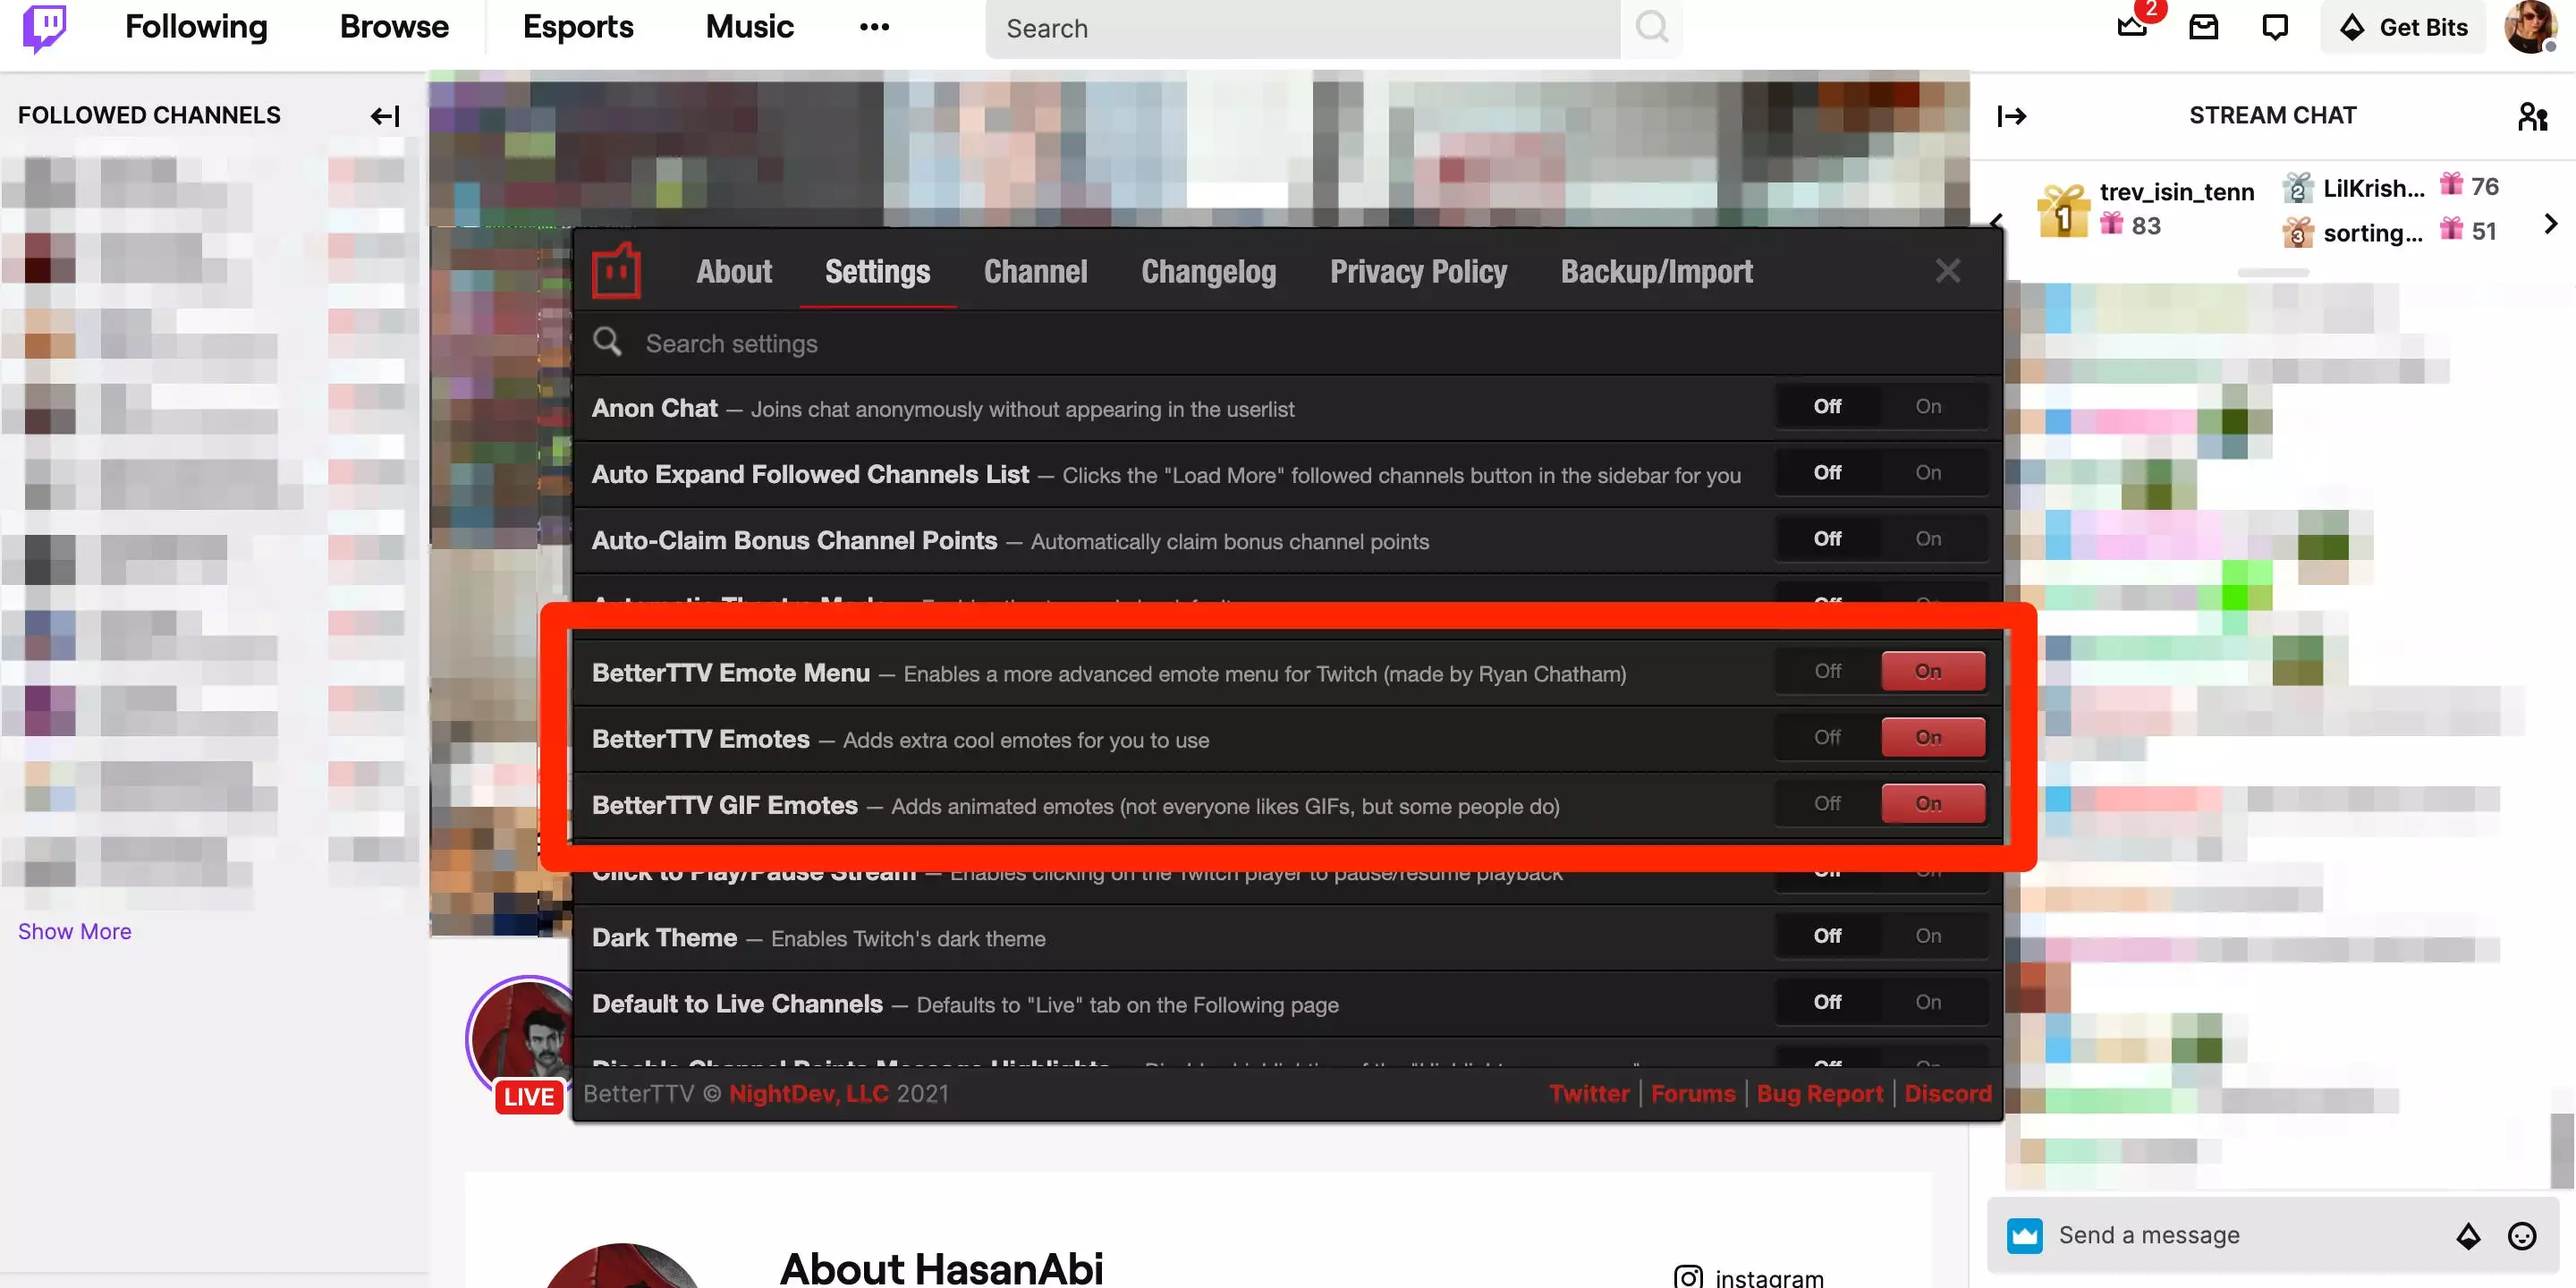This screenshot has height=1288, width=2576.
Task: Click the LilKrish... gifter name
Action: click(2373, 188)
